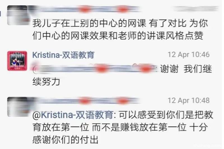
Task: Tap the closing line 感谢你们的付出
Action: [66, 140]
